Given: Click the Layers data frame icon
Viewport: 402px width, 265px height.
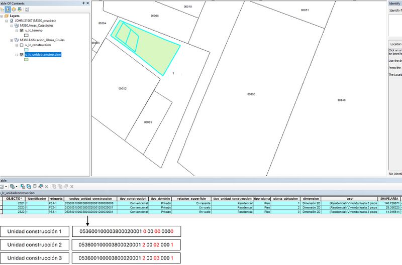Looking at the screenshot, I should 7,16.
